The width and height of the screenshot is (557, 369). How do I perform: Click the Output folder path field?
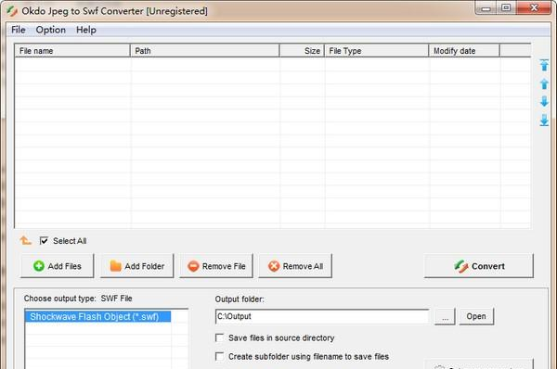tap(322, 316)
